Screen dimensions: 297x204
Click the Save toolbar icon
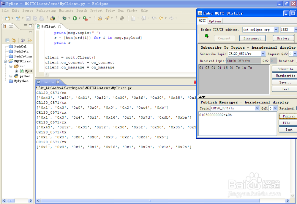(28, 18)
